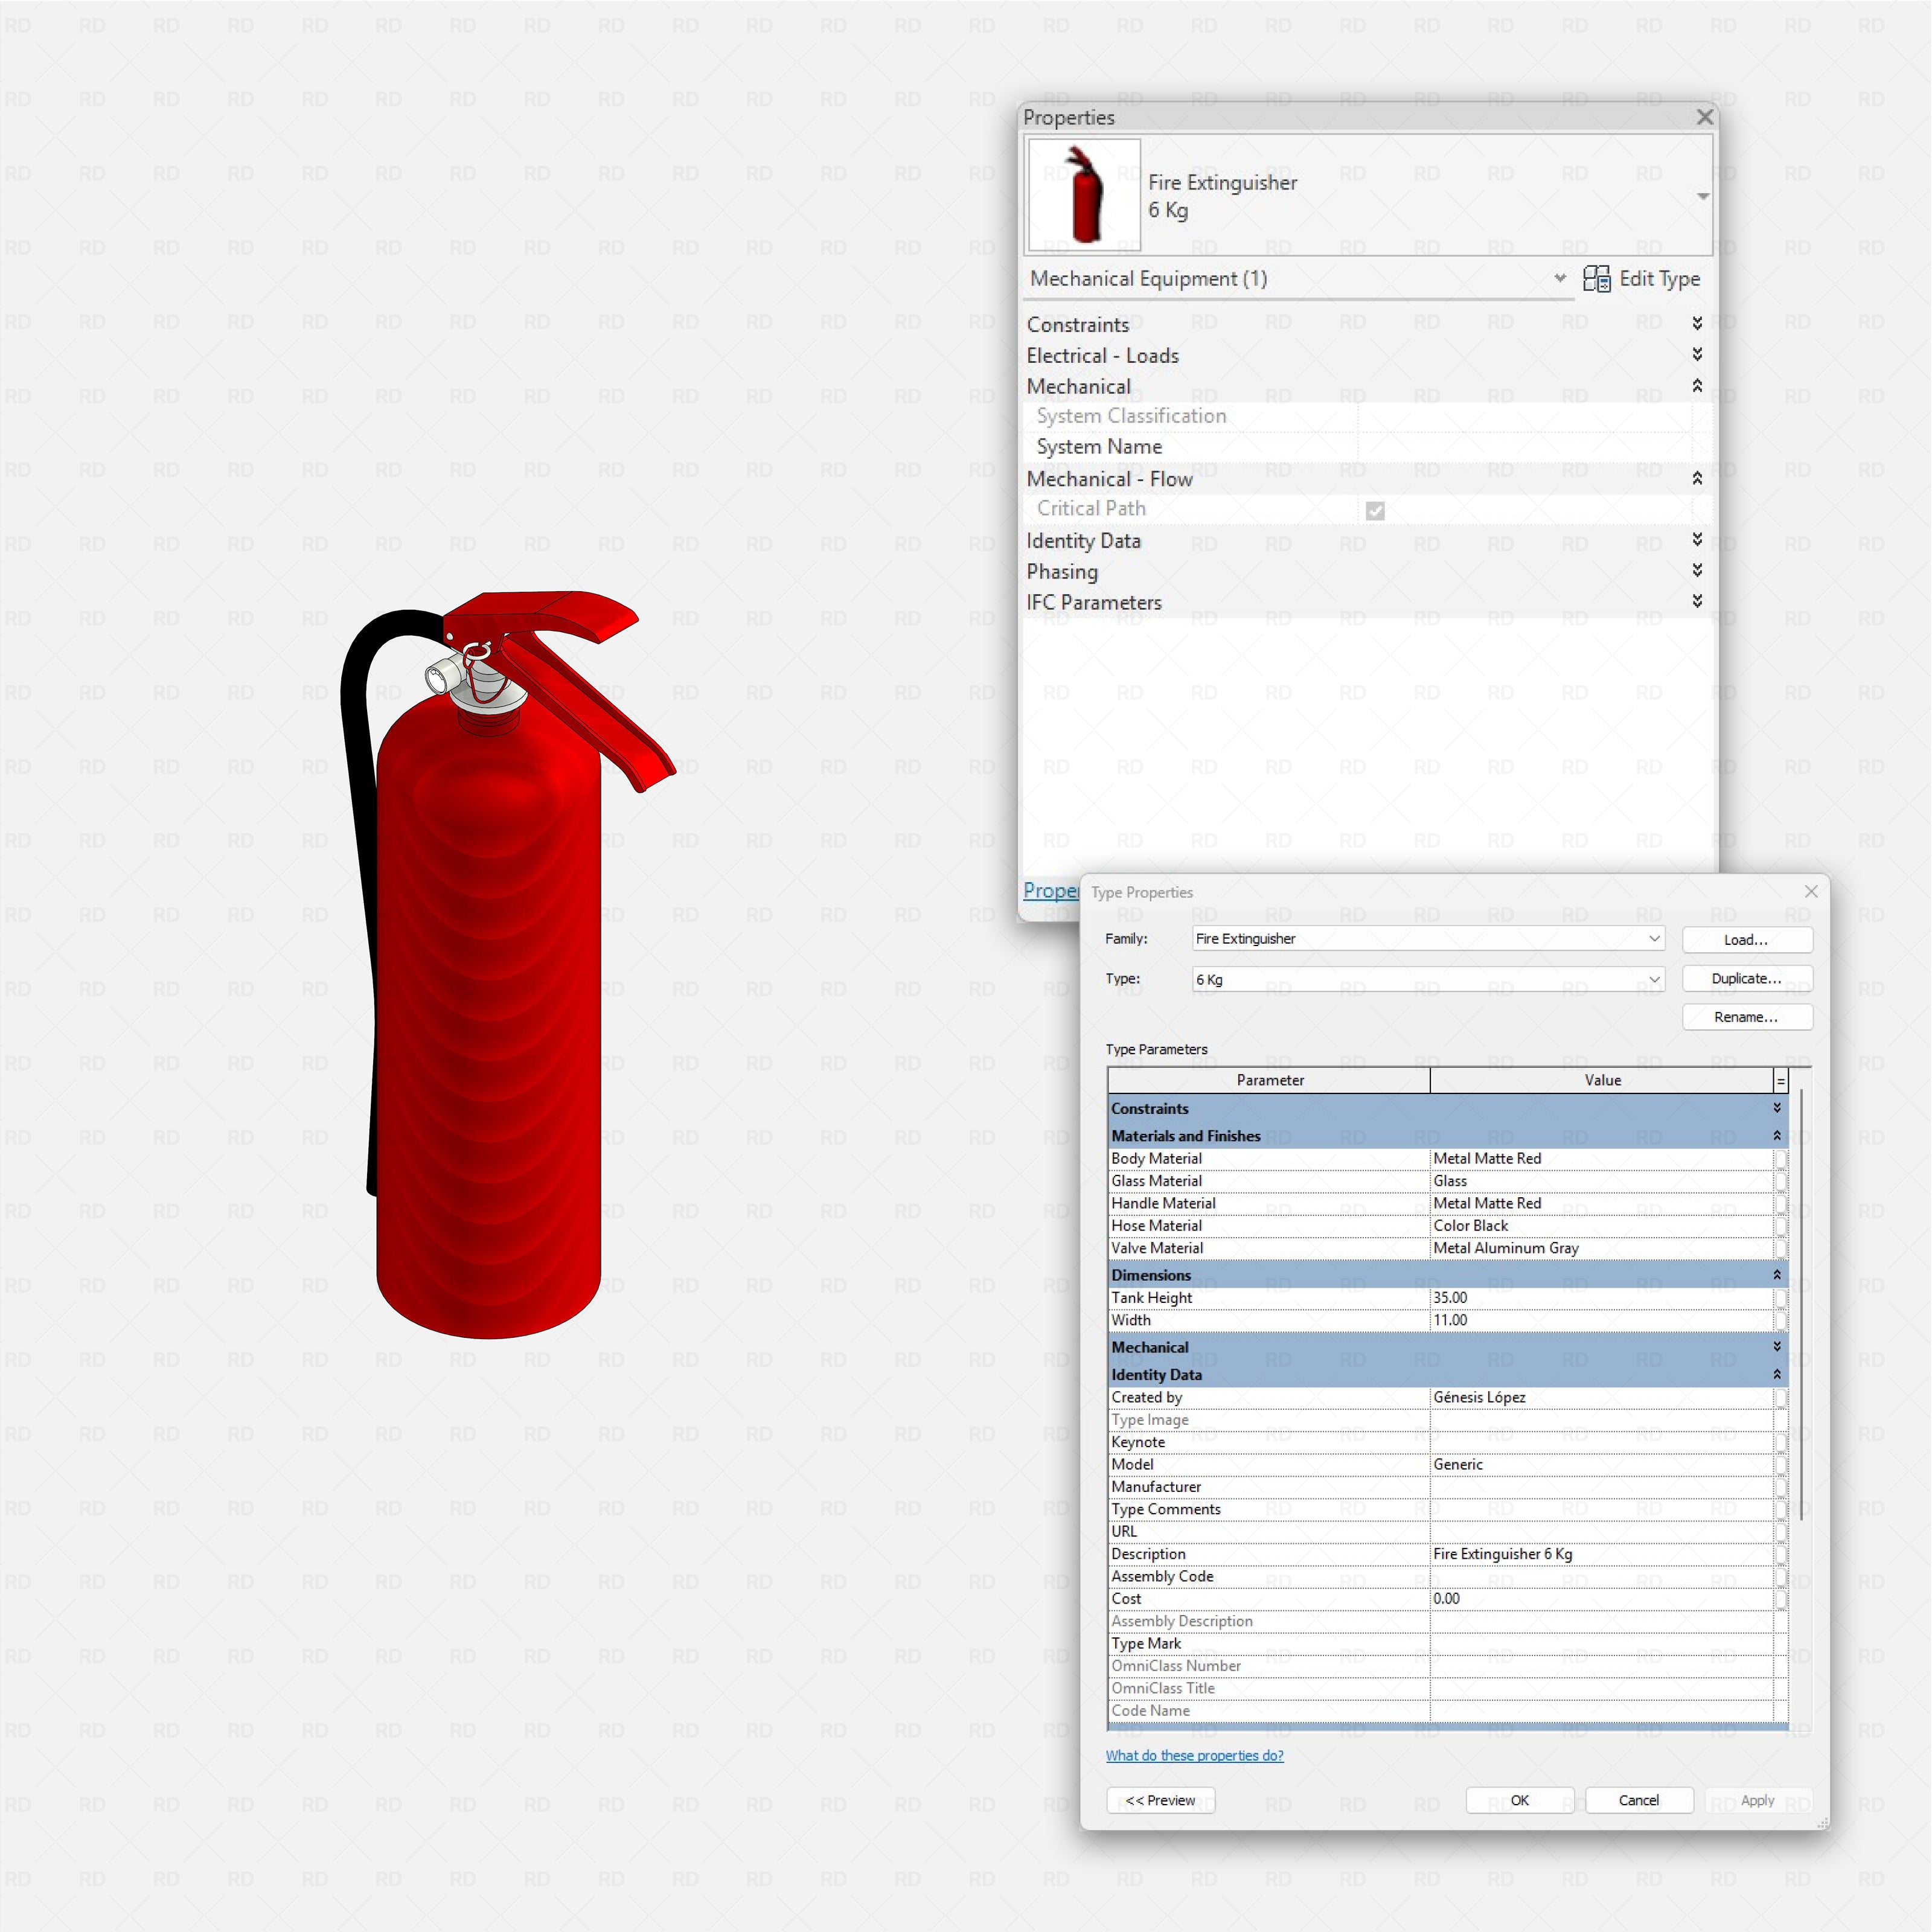
Task: Click the Cost value 0.00
Action: pyautogui.click(x=1601, y=1598)
